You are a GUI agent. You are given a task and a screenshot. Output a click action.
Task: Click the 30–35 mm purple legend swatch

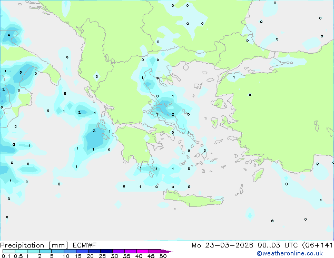coord(119,251)
